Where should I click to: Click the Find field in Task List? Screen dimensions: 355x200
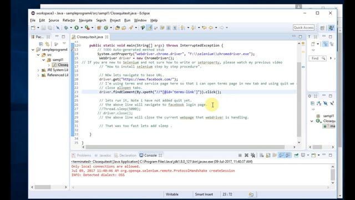(317, 58)
